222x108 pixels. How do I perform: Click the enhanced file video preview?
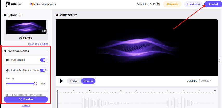(137, 47)
